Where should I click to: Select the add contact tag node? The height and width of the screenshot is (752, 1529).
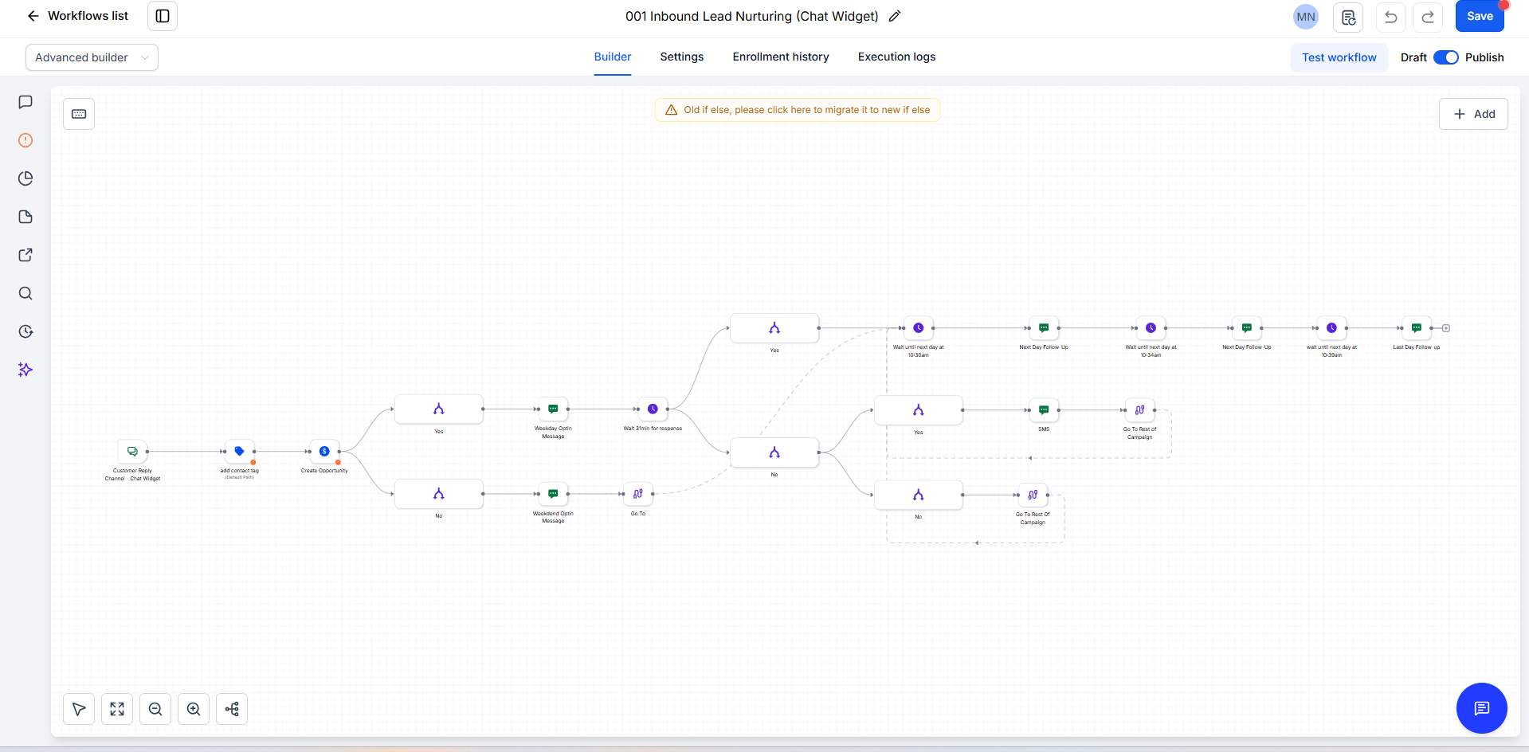tap(240, 452)
